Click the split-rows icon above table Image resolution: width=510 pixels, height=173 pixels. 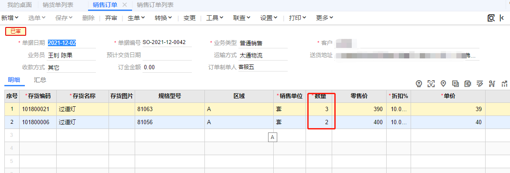pyautogui.click(x=492, y=84)
